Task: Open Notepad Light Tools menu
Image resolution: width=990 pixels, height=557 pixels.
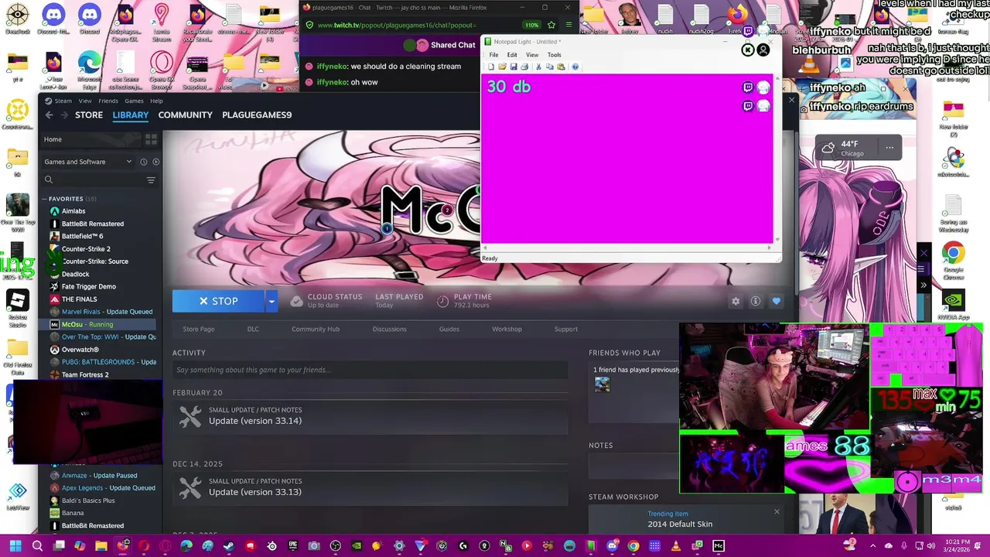Action: pyautogui.click(x=555, y=55)
